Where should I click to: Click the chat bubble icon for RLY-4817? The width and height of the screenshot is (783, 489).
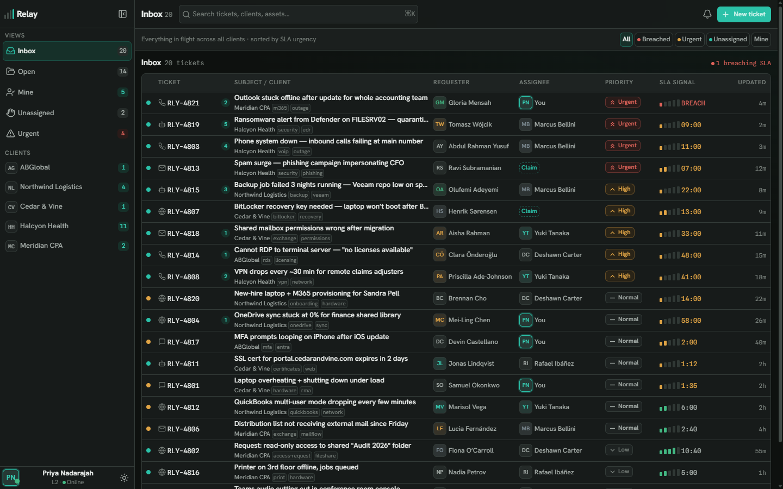click(162, 342)
